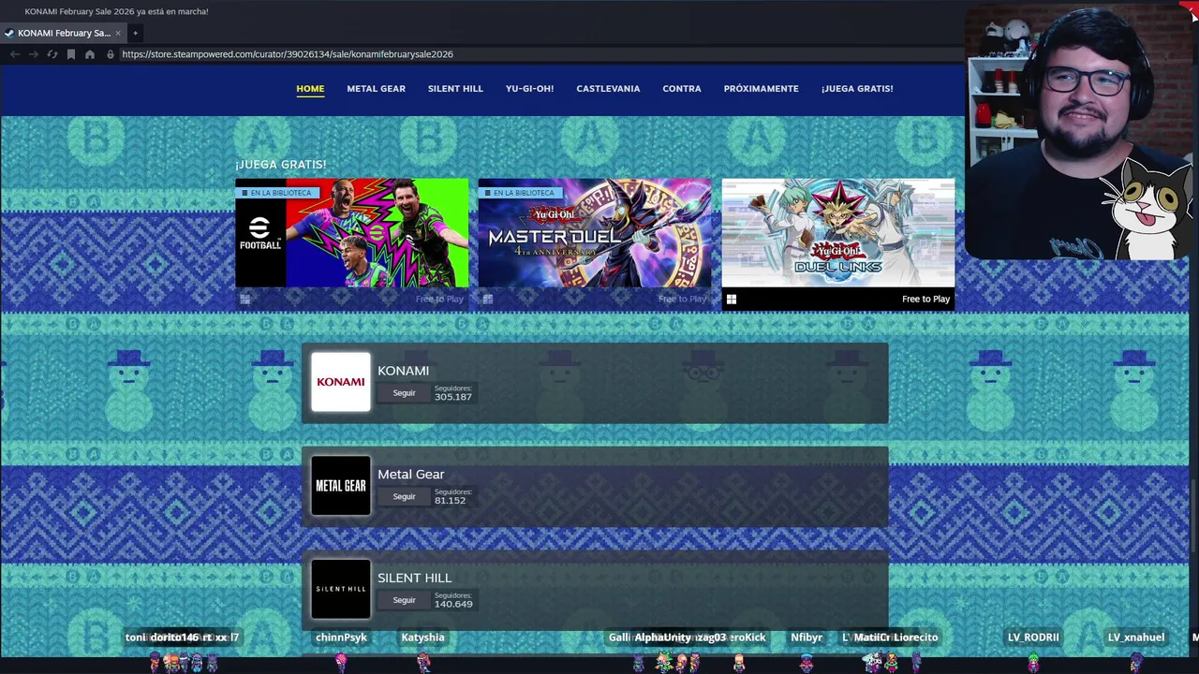Click EN LA BIBLIOTECA badge on Master Duel
The height and width of the screenshot is (674, 1199).
[522, 193]
